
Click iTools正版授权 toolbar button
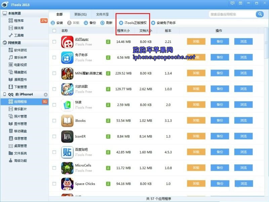coord(133,23)
